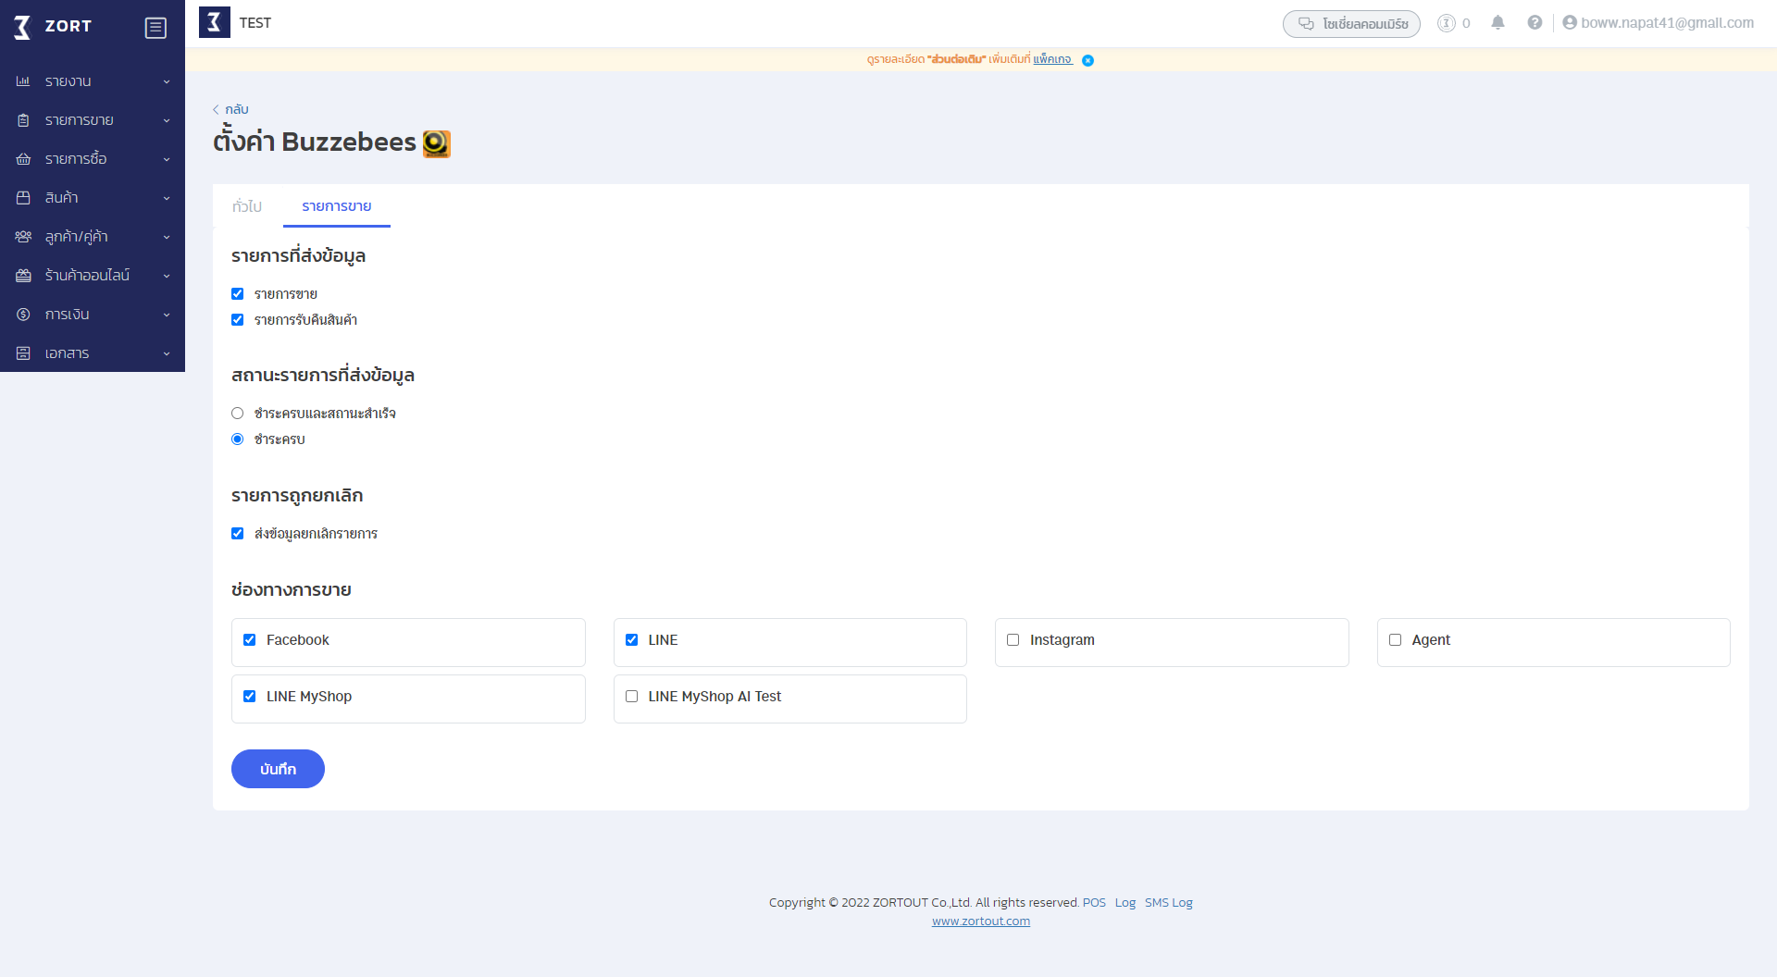The width and height of the screenshot is (1777, 977).
Task: Enable the Instagram sales channel
Action: (1013, 639)
